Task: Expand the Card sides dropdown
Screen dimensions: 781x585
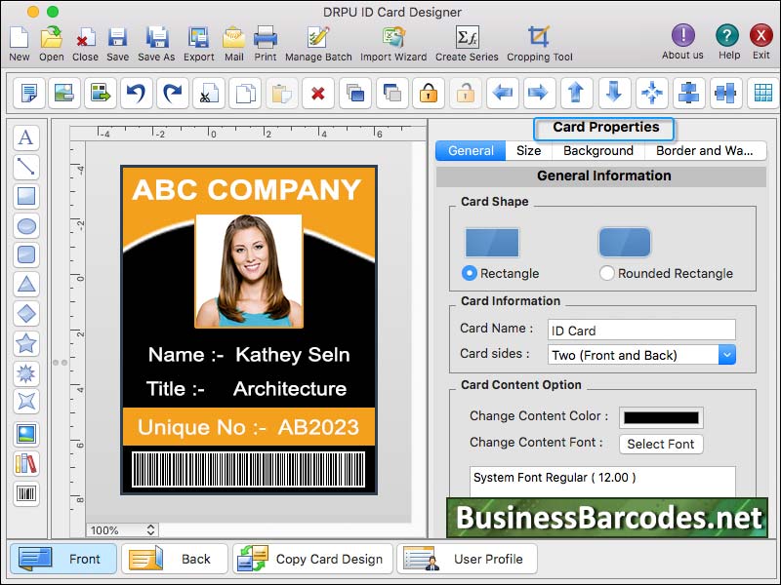Action: (x=724, y=355)
